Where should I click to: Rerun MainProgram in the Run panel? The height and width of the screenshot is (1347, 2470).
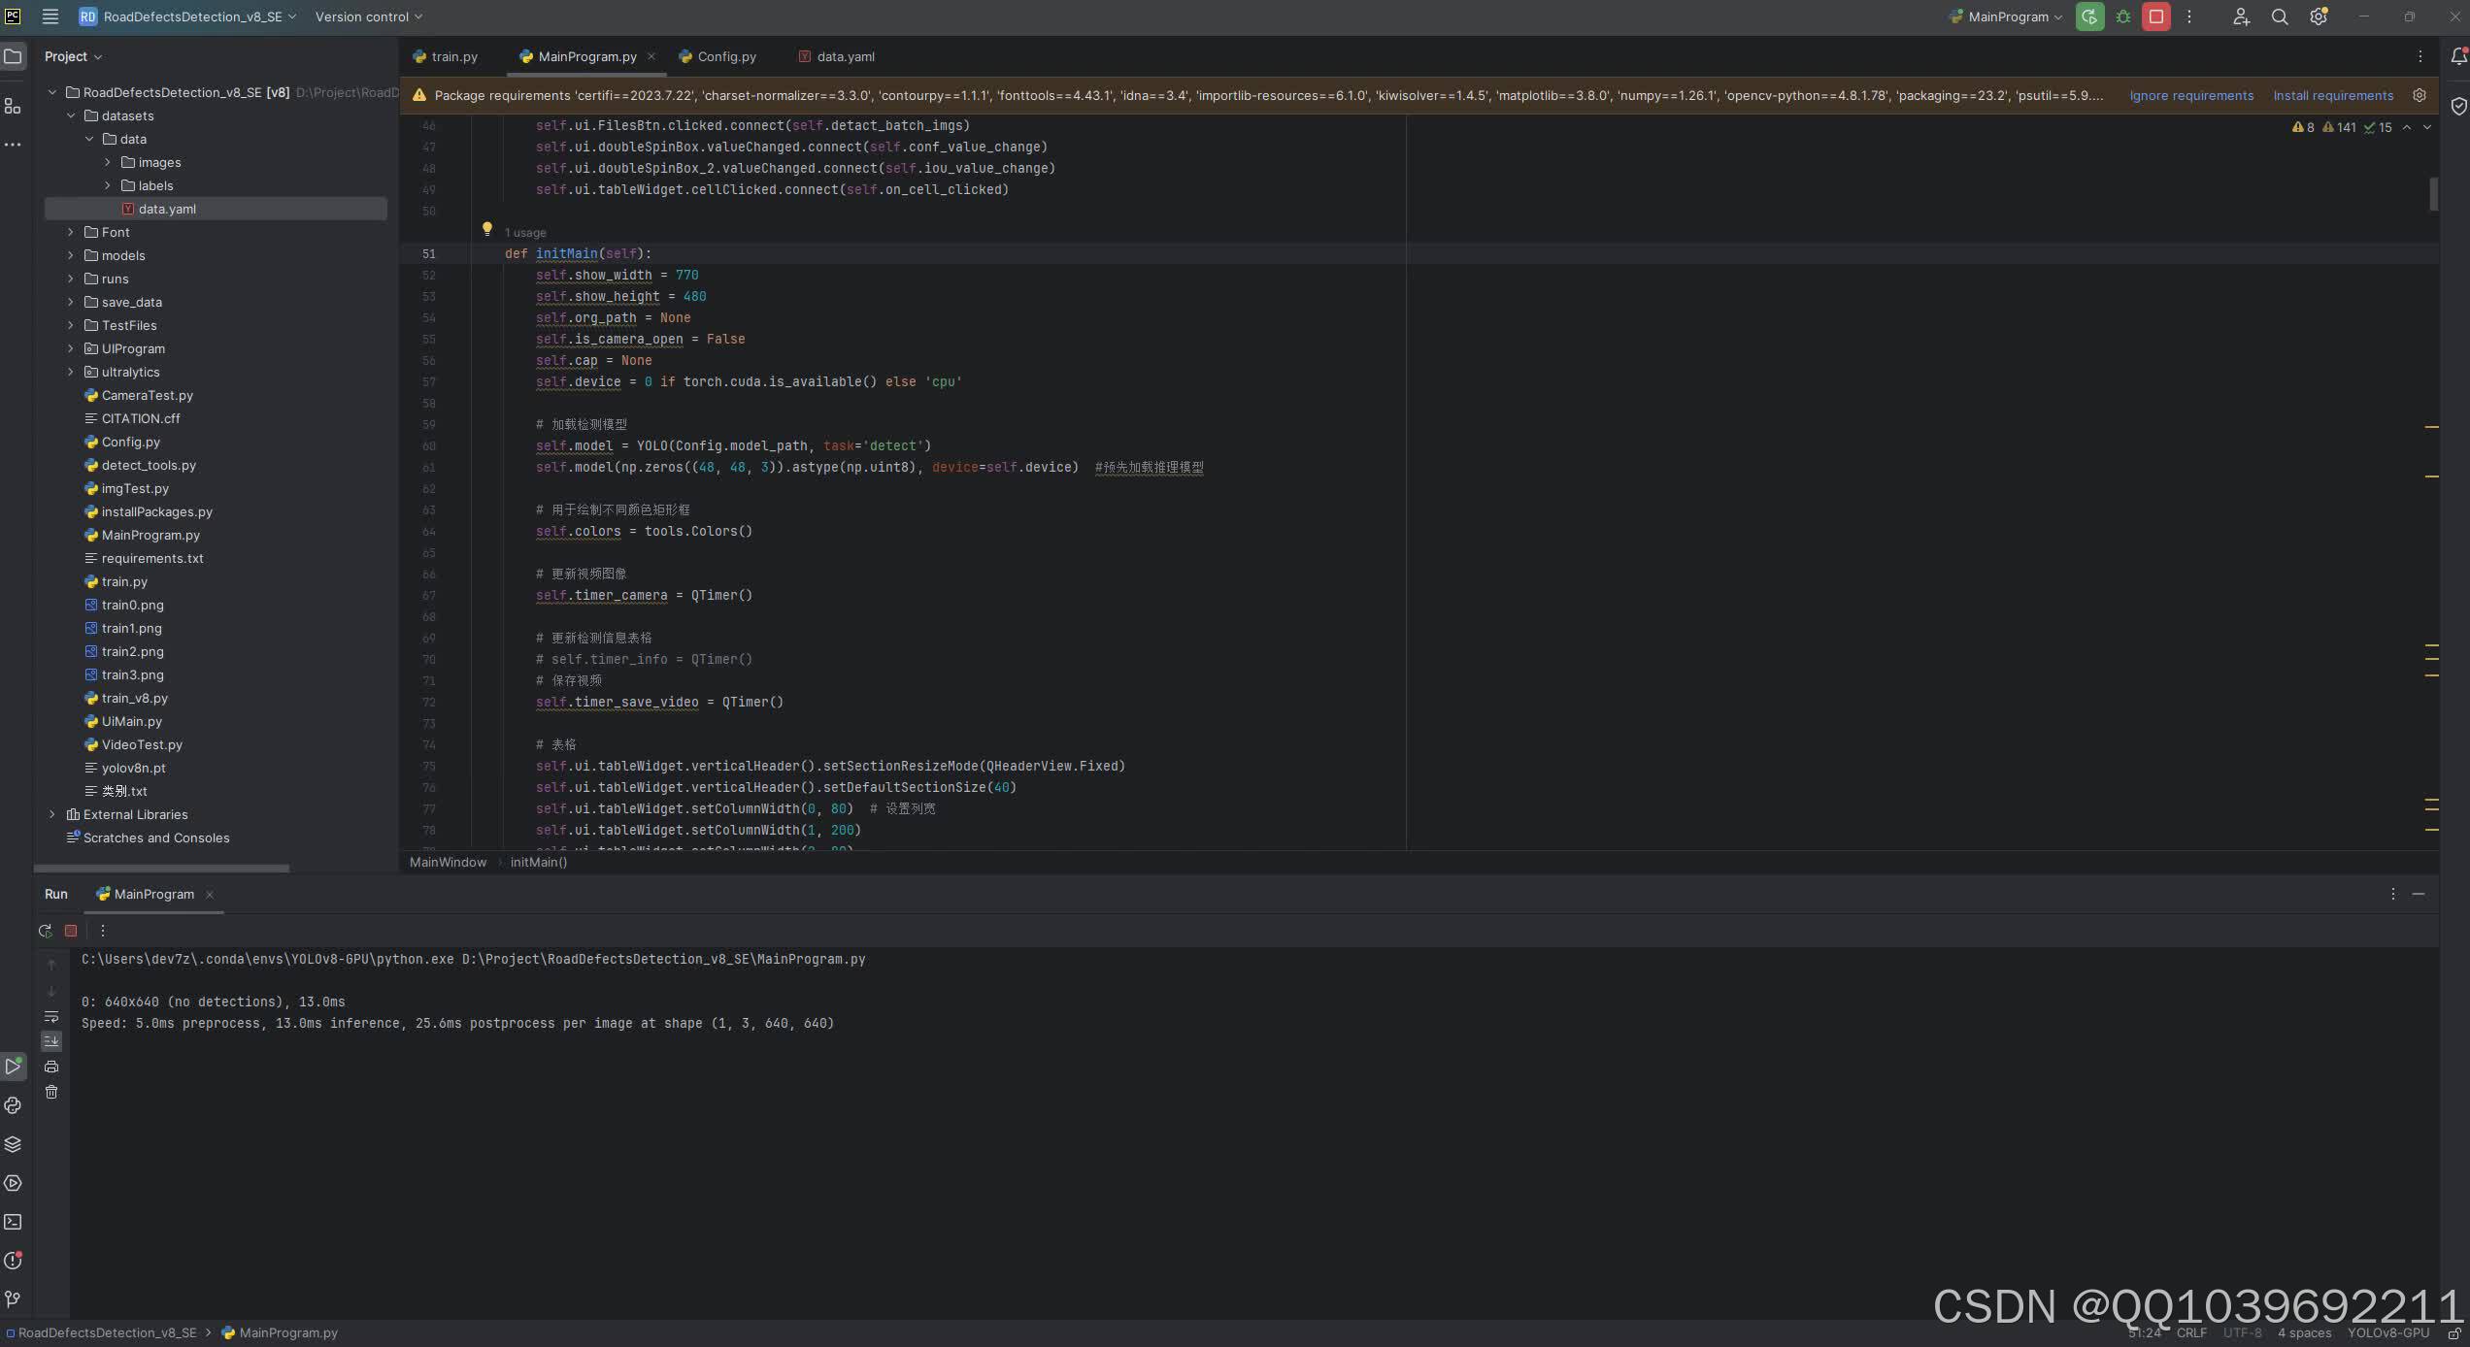point(45,931)
